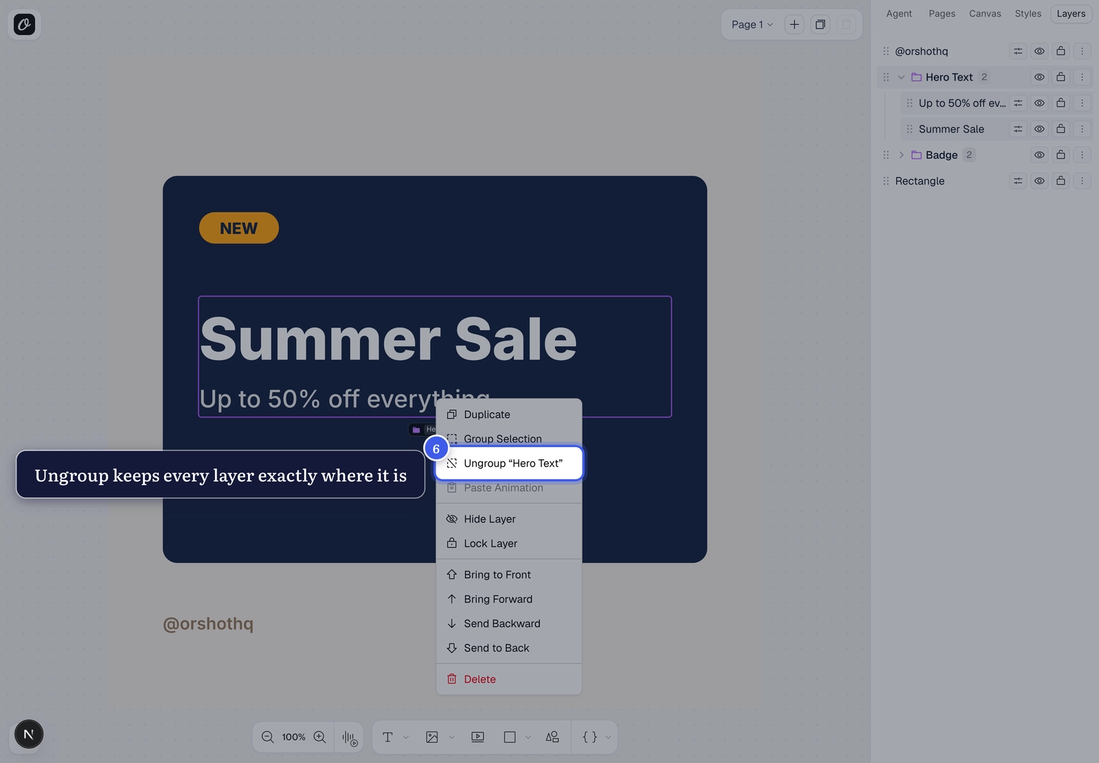Add a new page with the plus button
The width and height of the screenshot is (1099, 763).
pos(794,25)
